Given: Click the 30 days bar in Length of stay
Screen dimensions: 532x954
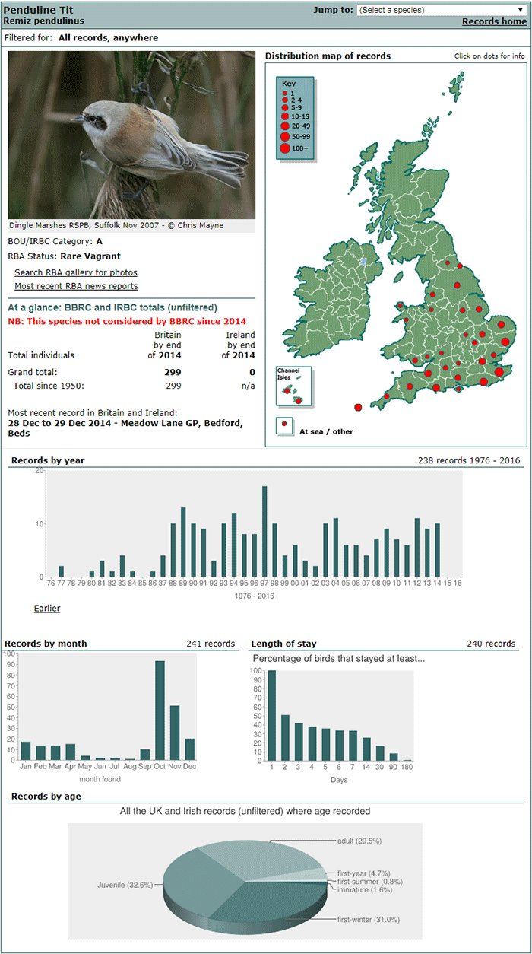Looking at the screenshot, I should click(x=380, y=753).
